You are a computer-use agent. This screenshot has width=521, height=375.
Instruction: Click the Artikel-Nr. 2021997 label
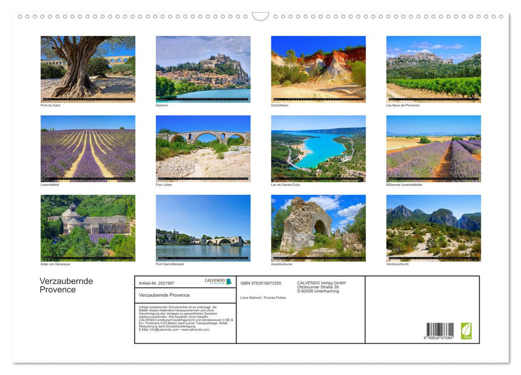pyautogui.click(x=157, y=283)
